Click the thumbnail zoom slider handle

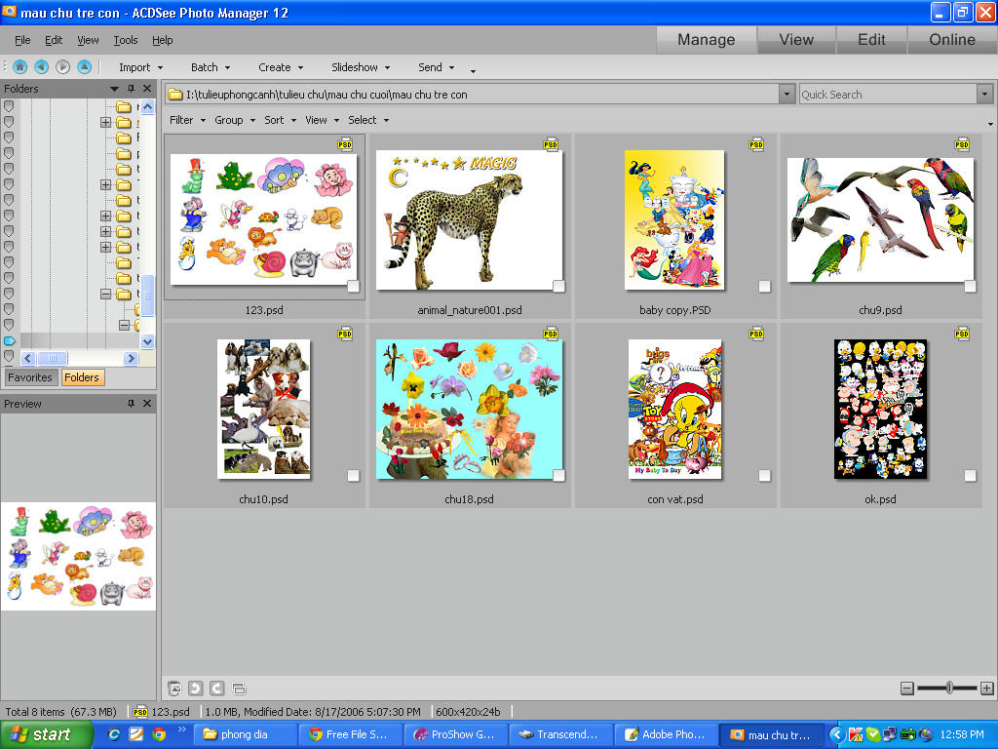[949, 688]
